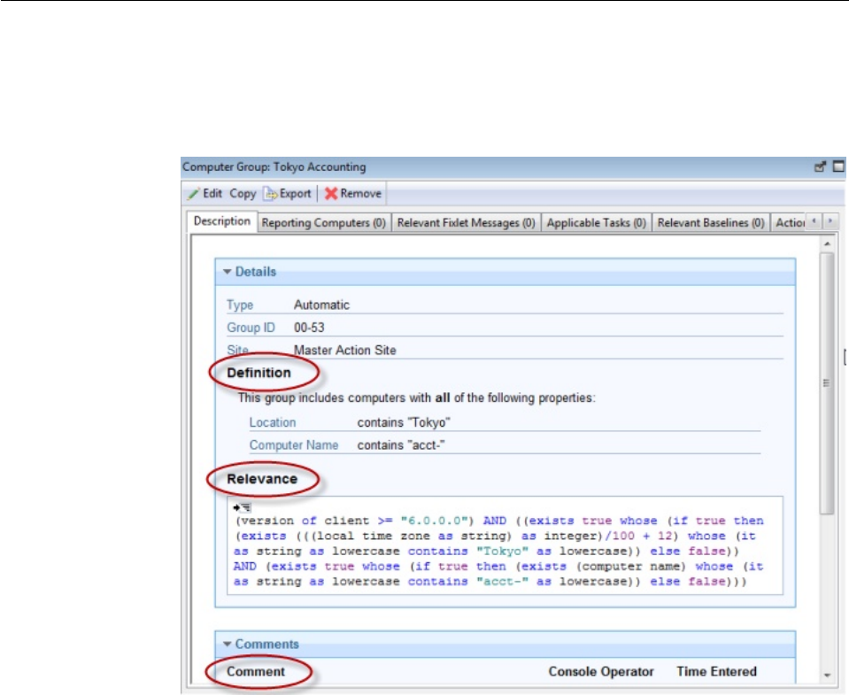
Task: Switch to the Description tab
Action: point(222,222)
